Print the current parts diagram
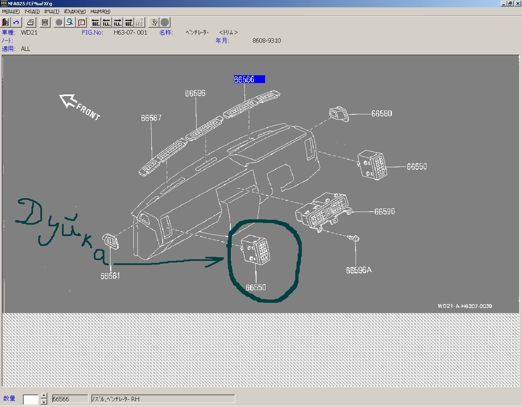Image resolution: width=522 pixels, height=407 pixels. (x=31, y=22)
